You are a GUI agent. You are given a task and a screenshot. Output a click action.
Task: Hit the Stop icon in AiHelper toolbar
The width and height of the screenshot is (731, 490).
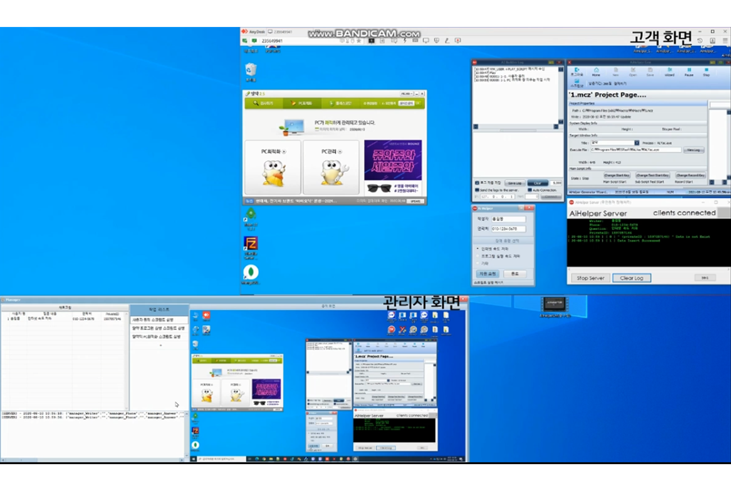click(706, 71)
